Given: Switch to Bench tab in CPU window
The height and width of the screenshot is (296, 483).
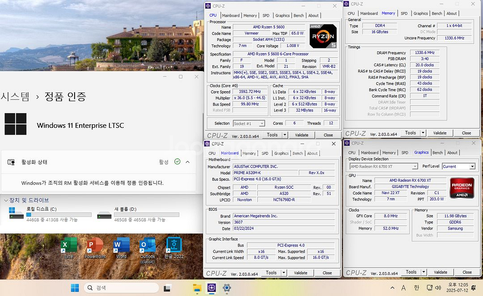Looking at the screenshot, I should click(298, 15).
